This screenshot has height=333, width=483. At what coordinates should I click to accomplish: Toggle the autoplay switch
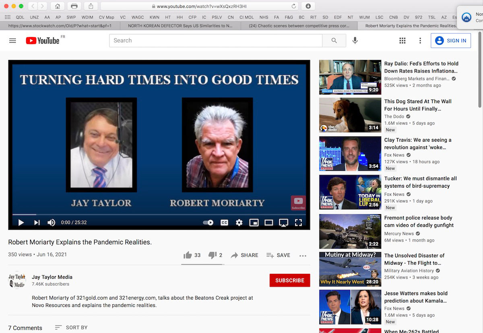[x=208, y=222]
